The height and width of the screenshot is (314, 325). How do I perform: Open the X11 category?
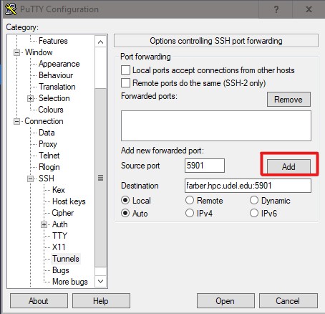pos(59,247)
